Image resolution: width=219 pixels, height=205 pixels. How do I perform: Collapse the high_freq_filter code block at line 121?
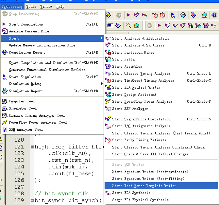click(32, 147)
